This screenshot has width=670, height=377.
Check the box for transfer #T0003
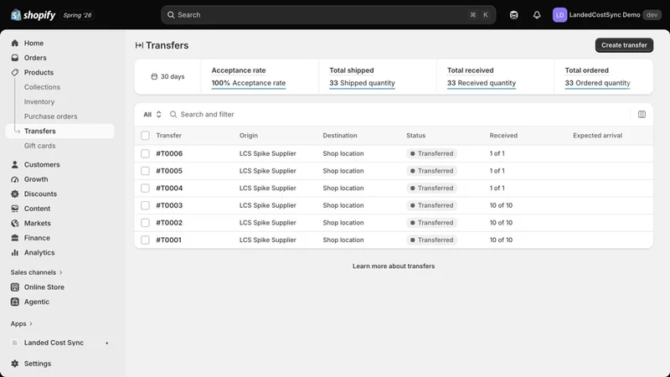[145, 205]
